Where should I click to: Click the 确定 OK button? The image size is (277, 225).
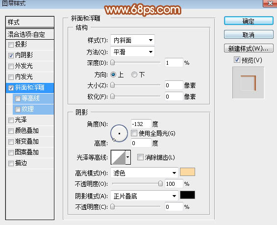click(249, 21)
